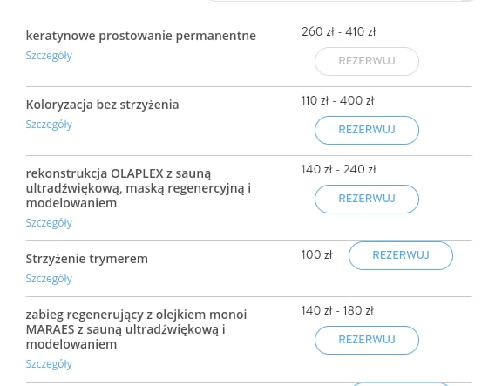
Task: View Szczegóły for Strzyżenie trymerem
Action: pyautogui.click(x=49, y=279)
